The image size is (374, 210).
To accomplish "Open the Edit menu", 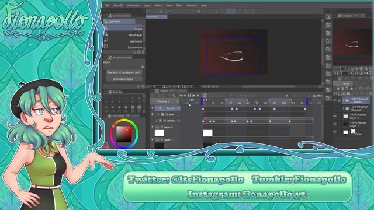I will (106, 5).
